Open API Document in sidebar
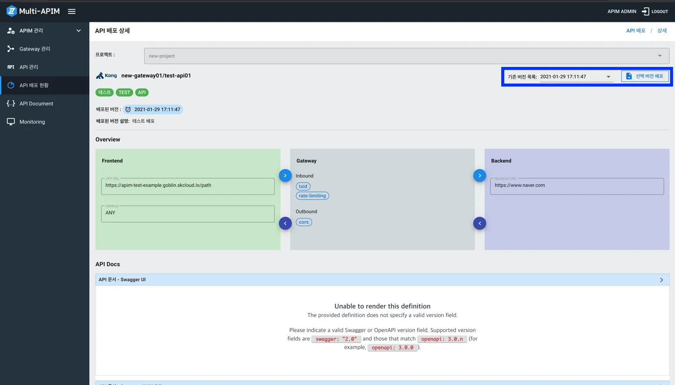Screen dimensions: 675x385 coord(36,104)
